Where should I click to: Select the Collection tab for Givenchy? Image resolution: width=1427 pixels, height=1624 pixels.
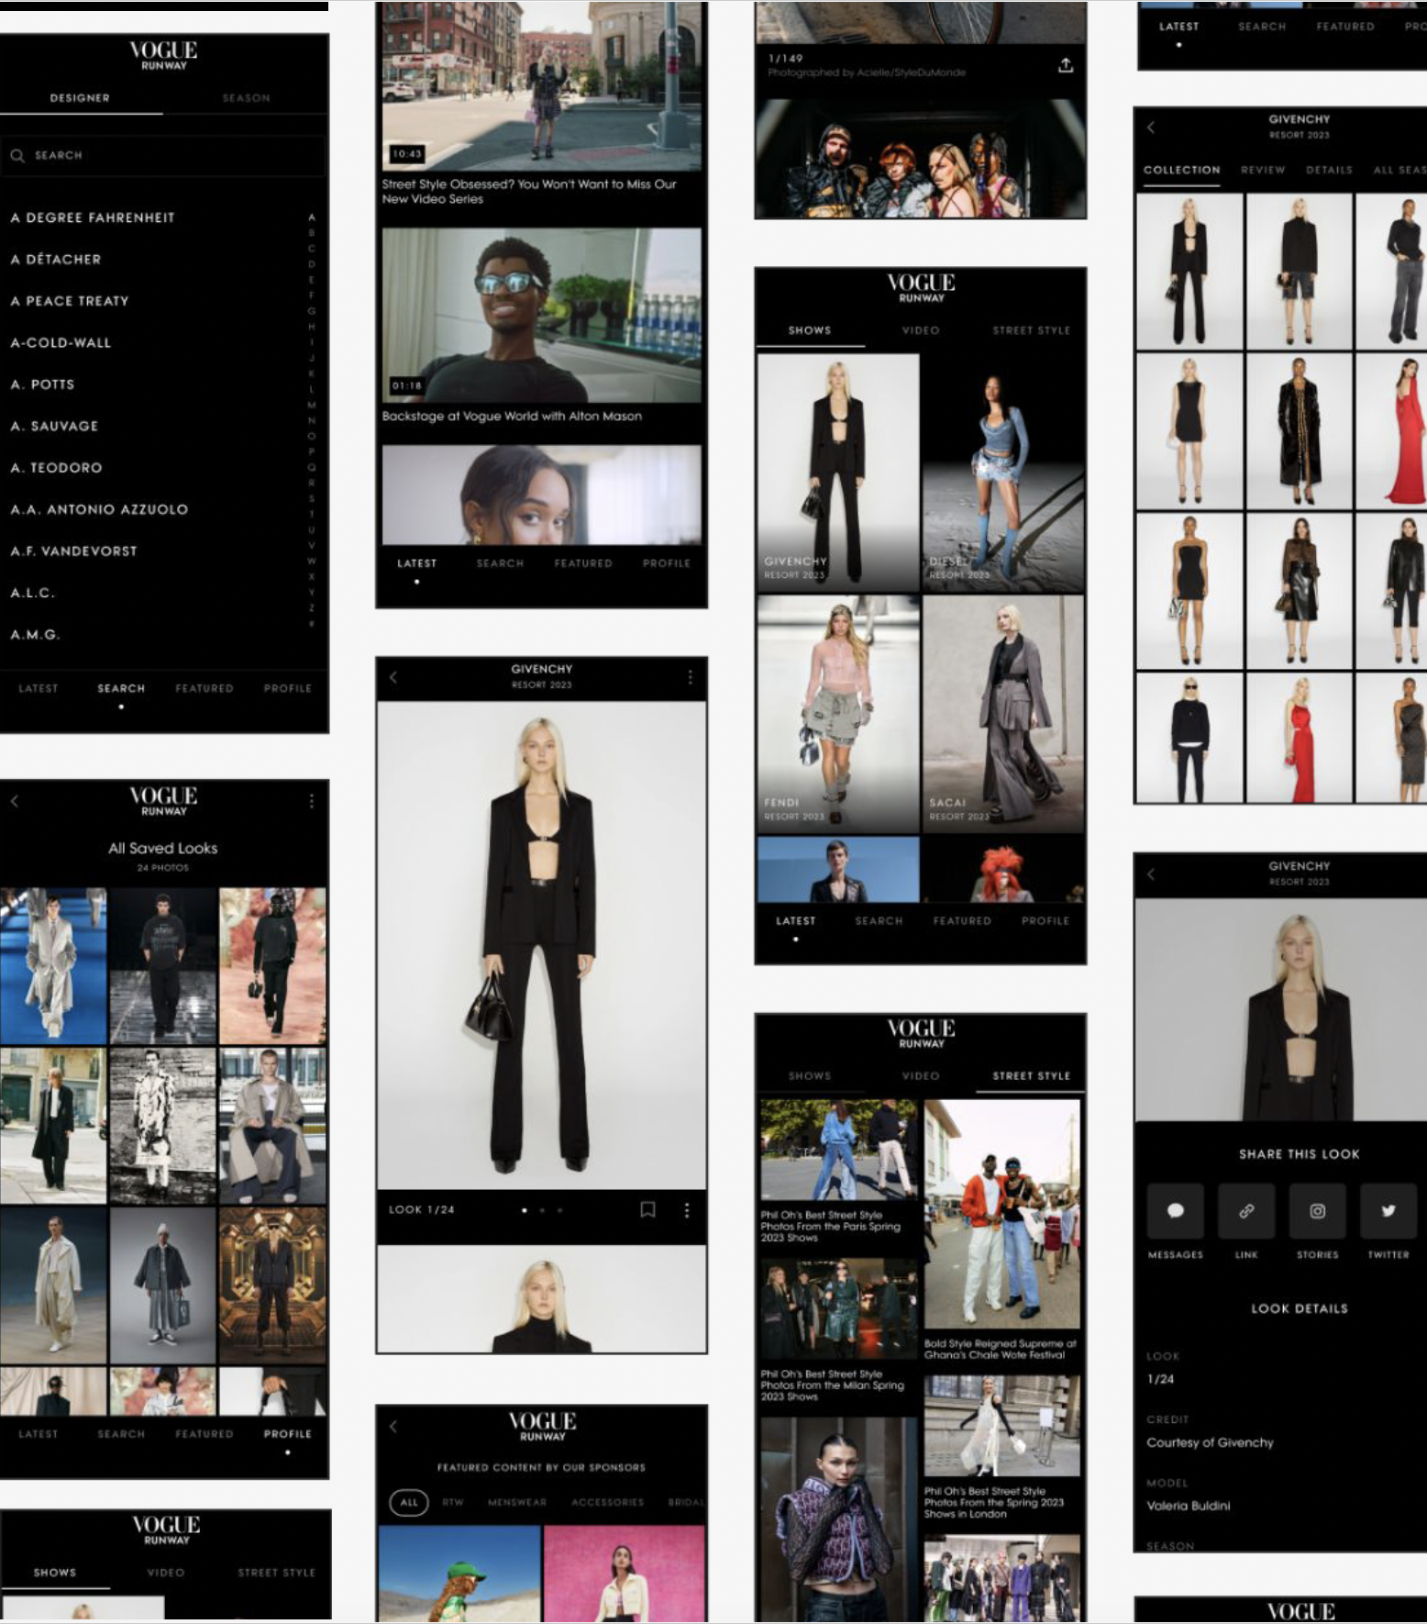click(1181, 170)
